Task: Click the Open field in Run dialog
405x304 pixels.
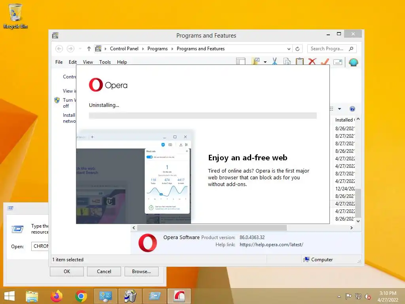Action: (40, 246)
